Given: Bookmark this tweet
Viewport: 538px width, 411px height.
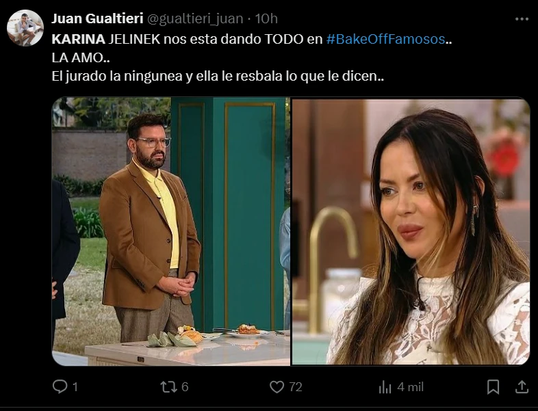Looking at the screenshot, I should click(x=493, y=387).
